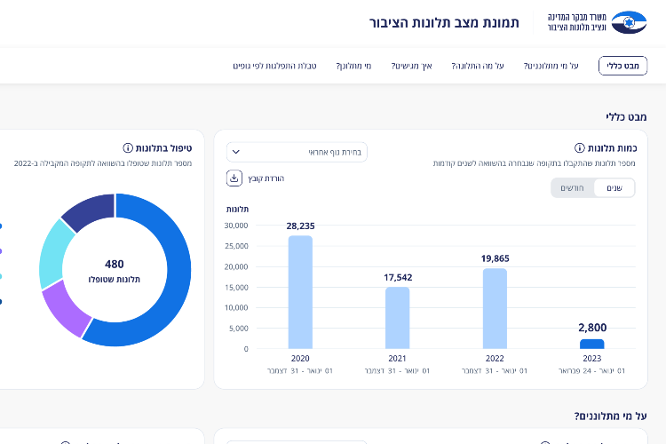Click the download file icon

click(234, 178)
